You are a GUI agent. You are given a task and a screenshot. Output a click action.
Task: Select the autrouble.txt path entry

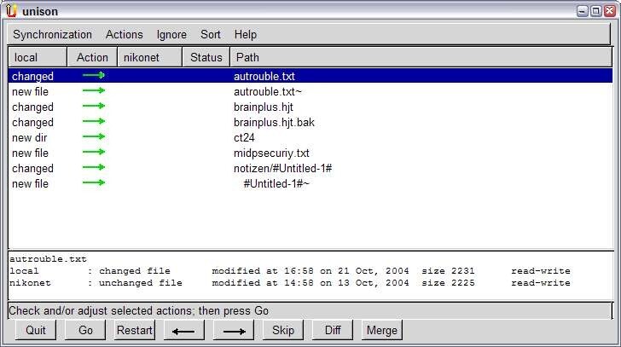click(x=264, y=76)
